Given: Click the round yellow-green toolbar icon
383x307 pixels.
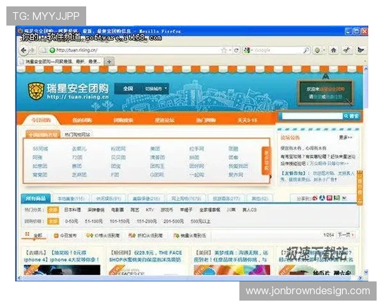Looking at the screenshot, I should click(317, 50).
